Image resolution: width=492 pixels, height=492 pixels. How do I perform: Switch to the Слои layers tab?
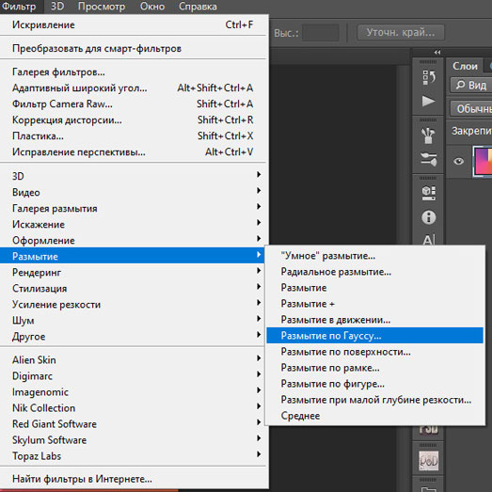[x=465, y=66]
